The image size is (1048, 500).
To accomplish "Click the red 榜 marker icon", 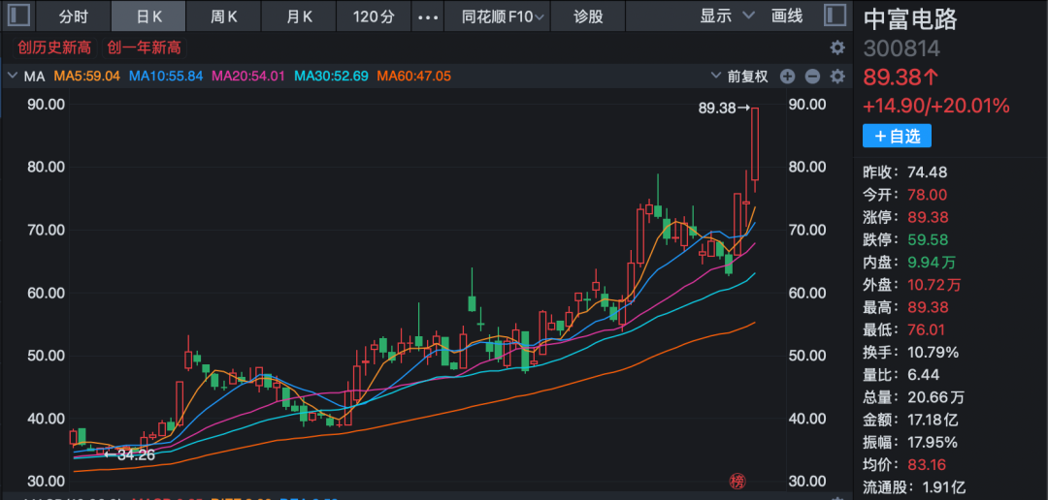I will pyautogui.click(x=737, y=481).
